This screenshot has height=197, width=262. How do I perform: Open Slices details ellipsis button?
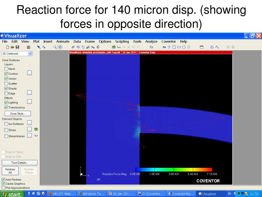coord(29,129)
